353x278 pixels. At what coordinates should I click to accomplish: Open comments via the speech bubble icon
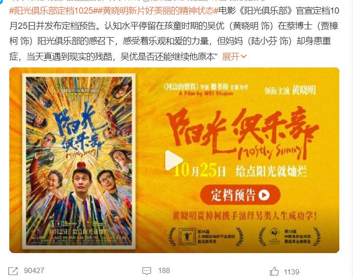click(x=147, y=271)
